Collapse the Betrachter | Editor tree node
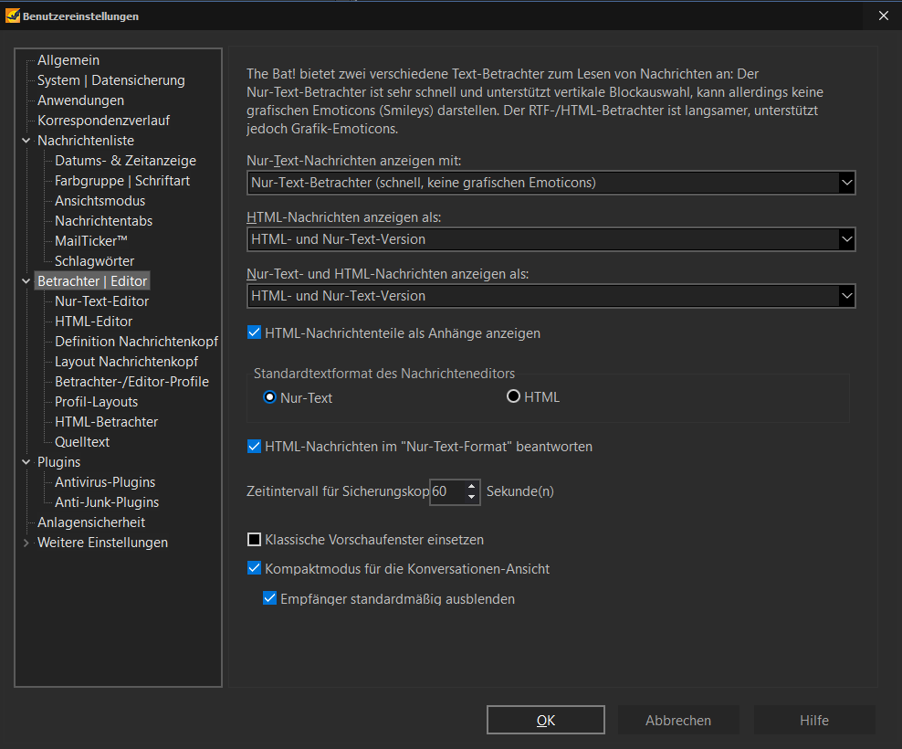Viewport: 902px width, 749px height. tap(26, 281)
